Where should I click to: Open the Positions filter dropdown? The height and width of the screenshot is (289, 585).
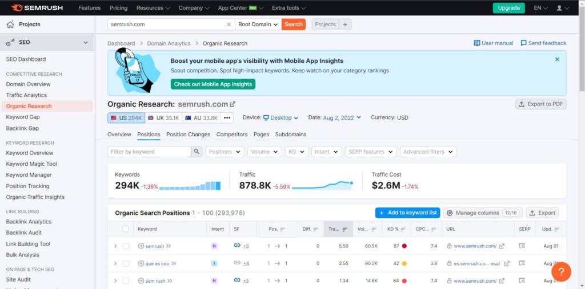click(x=225, y=152)
